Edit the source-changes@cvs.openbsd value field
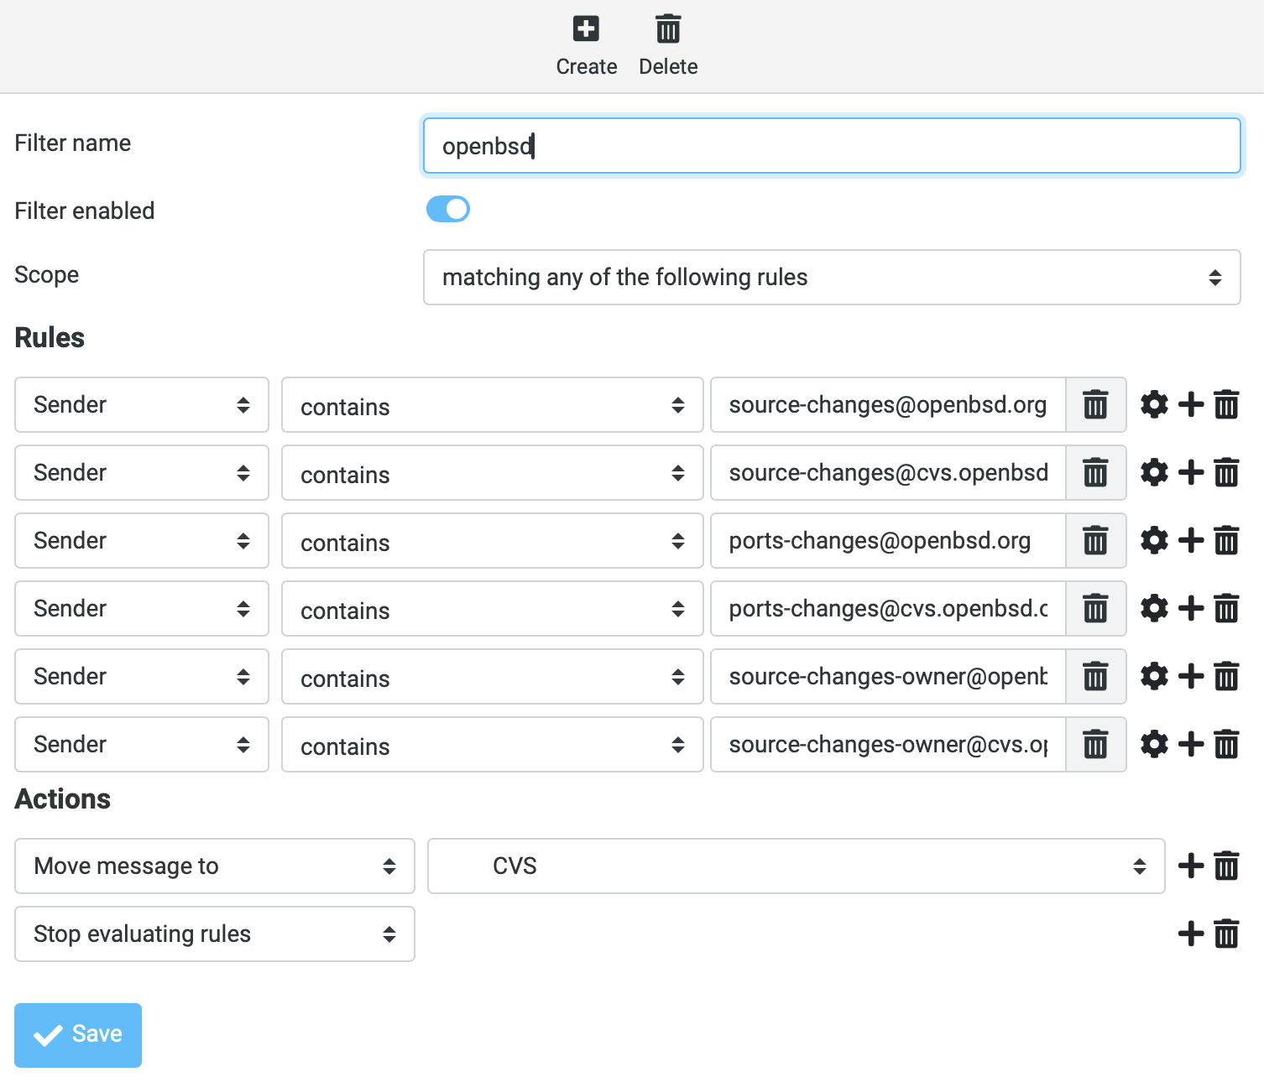The width and height of the screenshot is (1264, 1087). 888,472
